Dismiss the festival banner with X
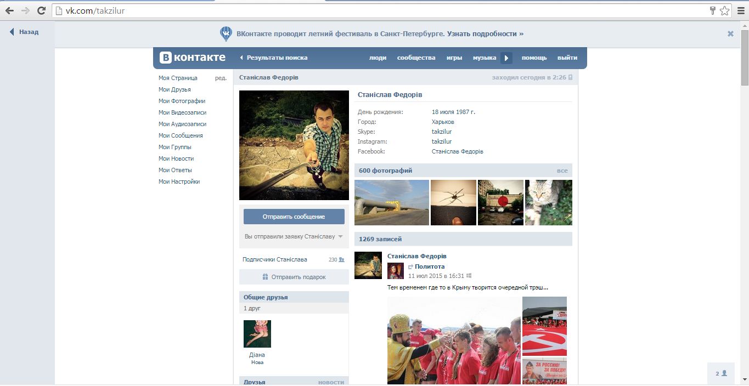The width and height of the screenshot is (749, 386). pos(730,33)
